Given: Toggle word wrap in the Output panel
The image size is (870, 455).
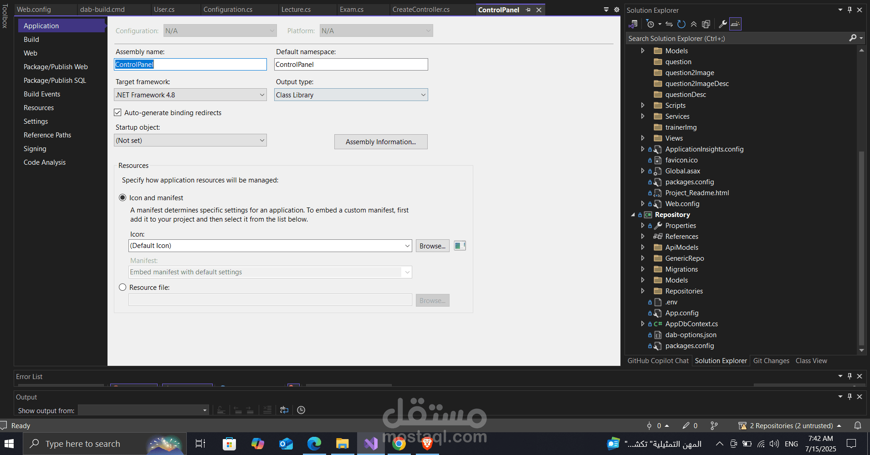Looking at the screenshot, I should (x=284, y=410).
